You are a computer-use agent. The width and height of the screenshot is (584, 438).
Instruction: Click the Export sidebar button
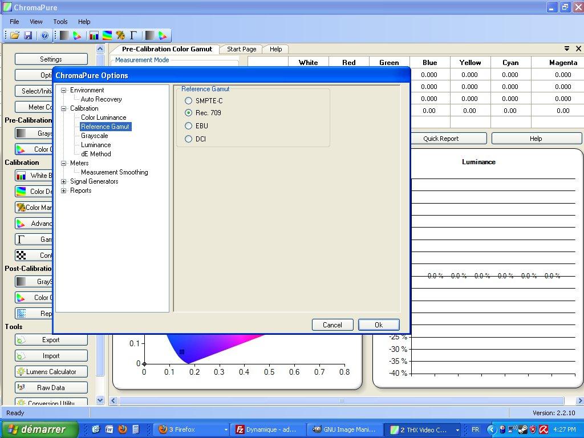click(51, 340)
